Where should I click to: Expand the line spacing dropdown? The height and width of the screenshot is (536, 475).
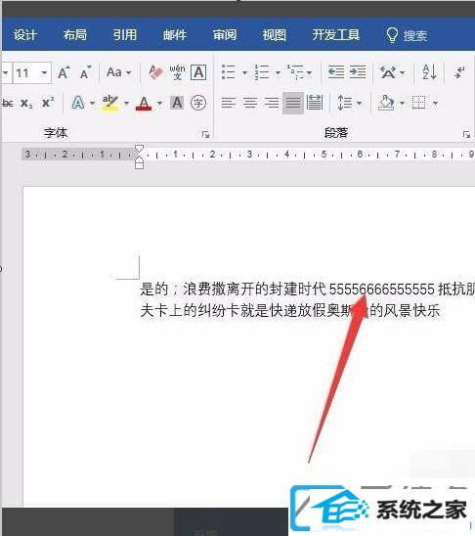[360, 103]
